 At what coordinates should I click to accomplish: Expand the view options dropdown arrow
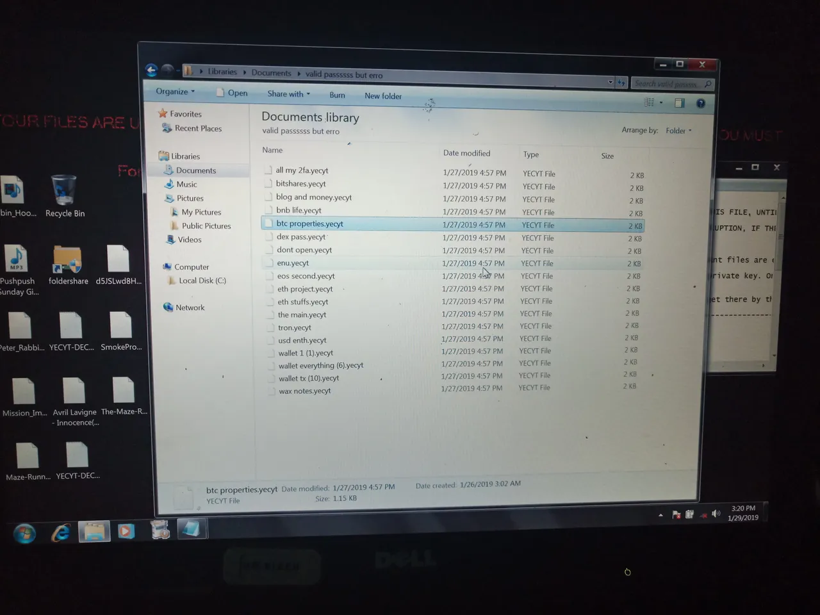661,102
